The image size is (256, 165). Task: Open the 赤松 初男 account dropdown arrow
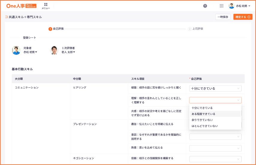click(249, 6)
